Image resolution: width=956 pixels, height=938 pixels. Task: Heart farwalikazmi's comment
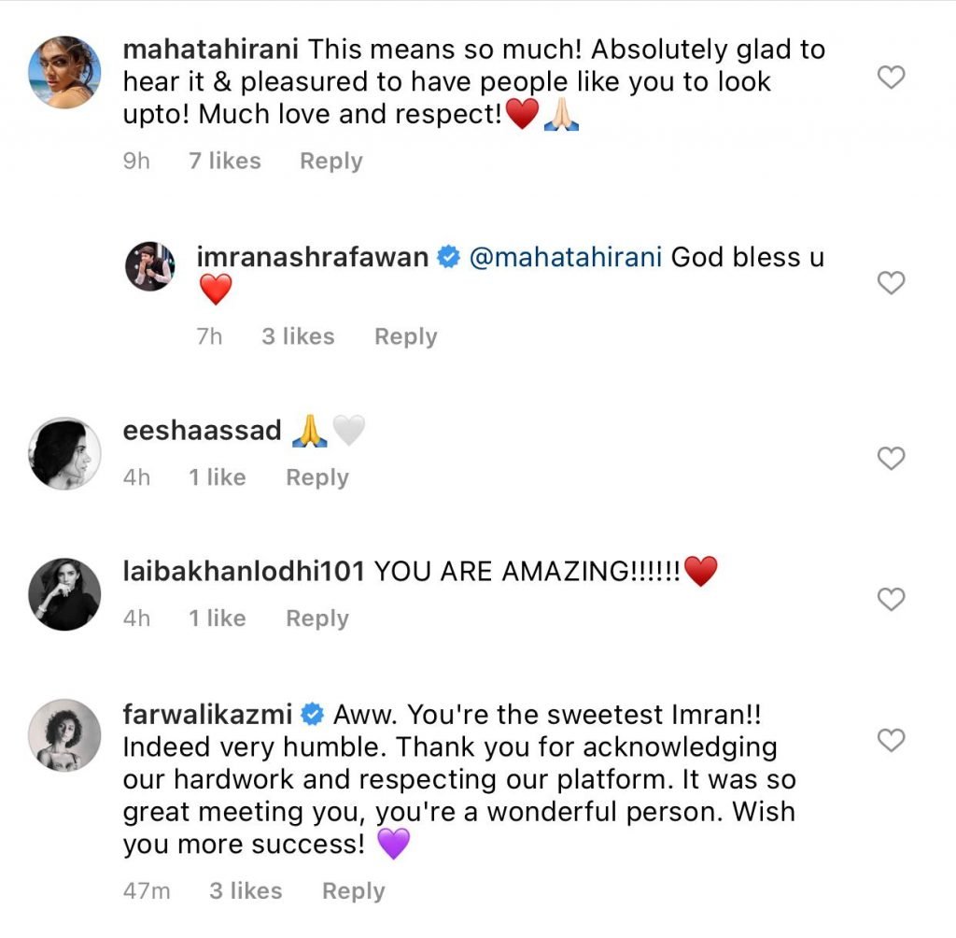pyautogui.click(x=893, y=741)
